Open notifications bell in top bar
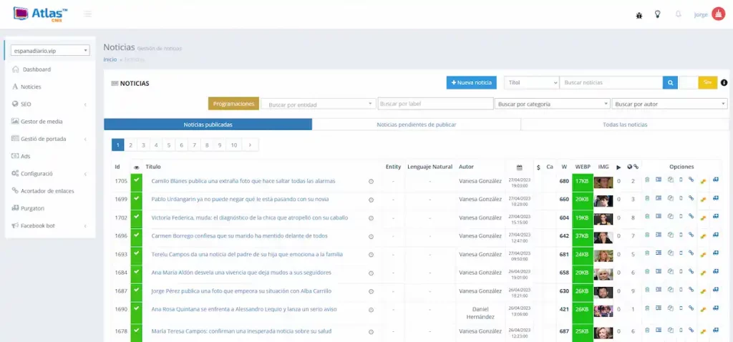 coord(678,14)
